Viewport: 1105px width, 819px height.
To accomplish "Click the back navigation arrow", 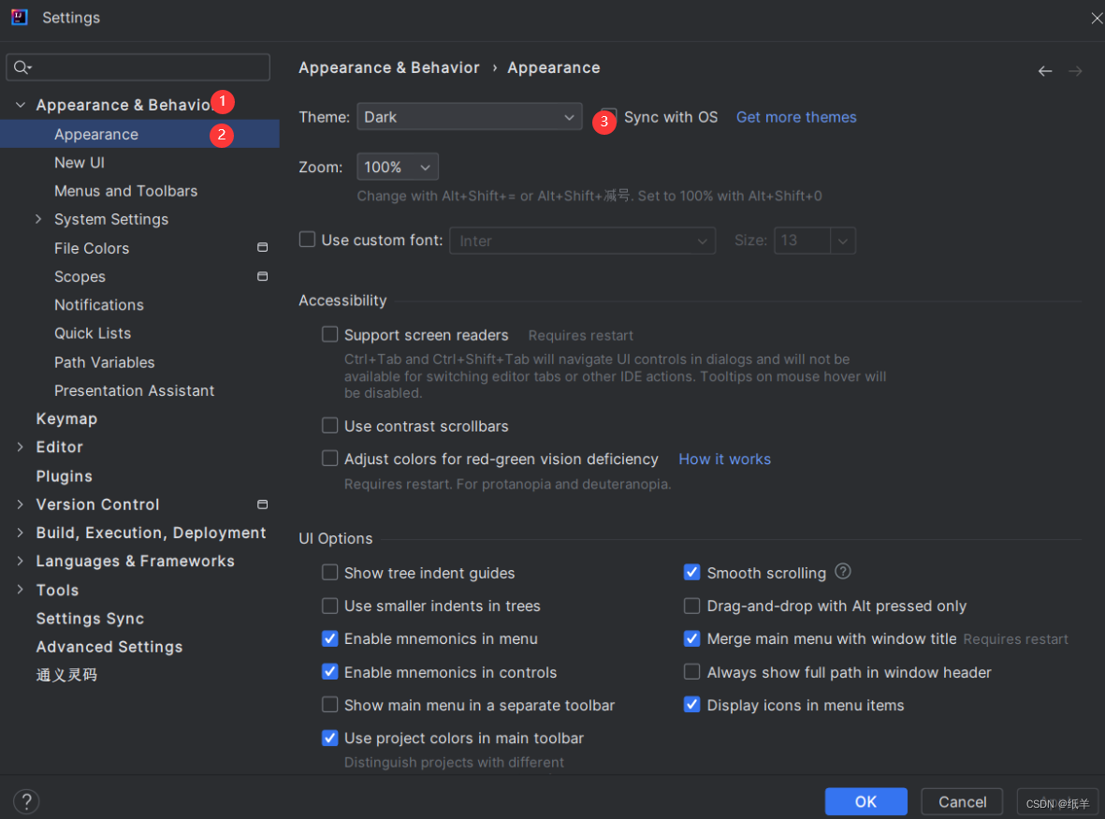I will (x=1045, y=71).
